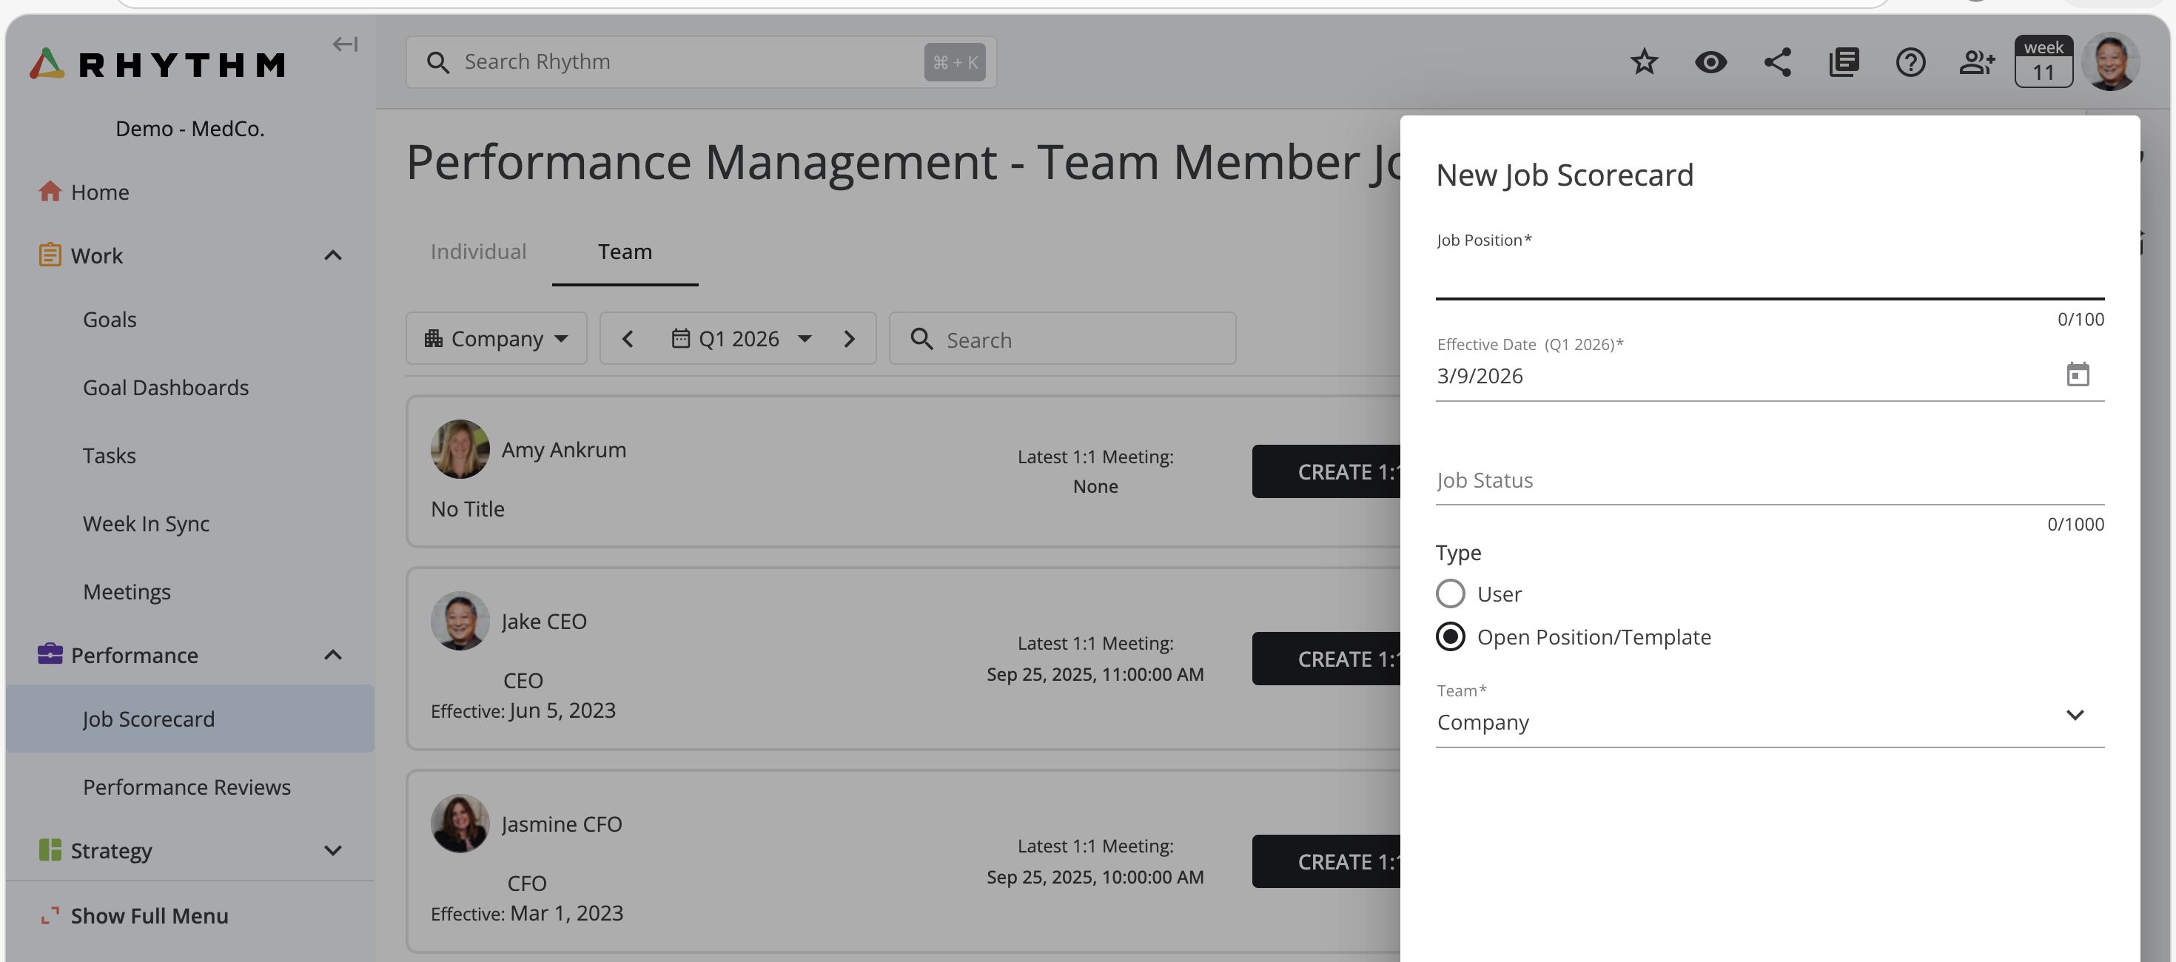Open the Company filter dropdown
2176x962 pixels.
click(496, 339)
